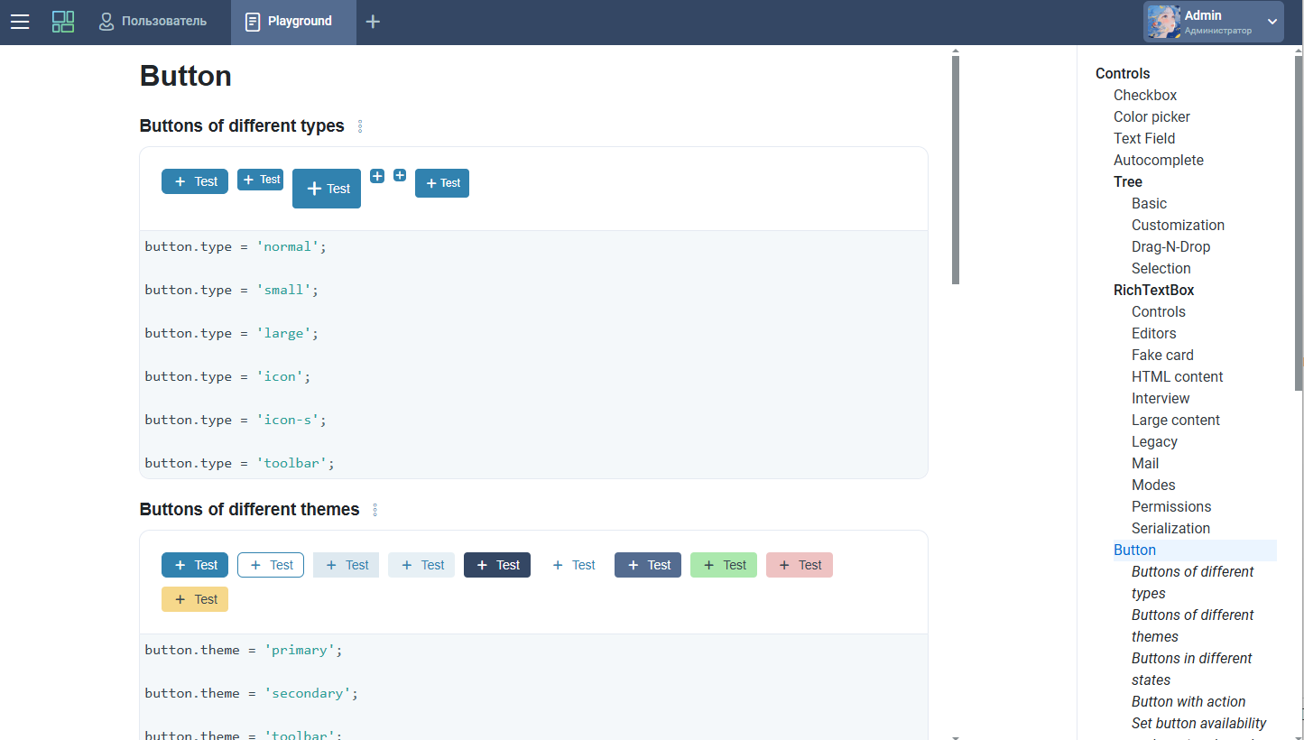Open options dots beside 'Buttons of different themes'
The height and width of the screenshot is (740, 1304).
375,510
